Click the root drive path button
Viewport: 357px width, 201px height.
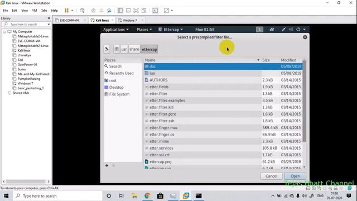point(117,49)
